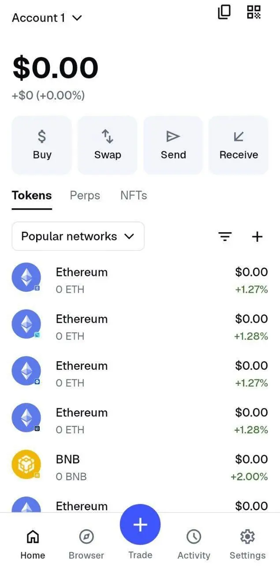Open the Trade button in bottom bar
The height and width of the screenshot is (566, 280).
click(x=140, y=524)
